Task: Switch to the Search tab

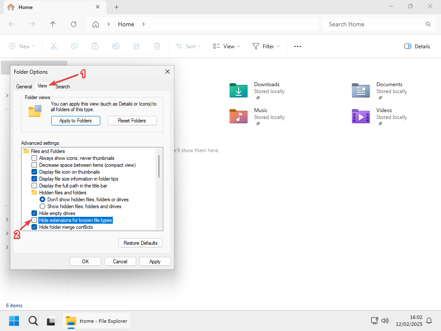Action: 63,87
